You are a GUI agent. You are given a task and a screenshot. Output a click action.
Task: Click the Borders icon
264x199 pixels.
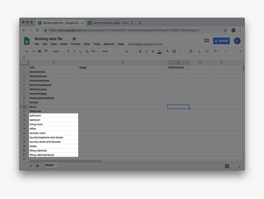[174, 51]
